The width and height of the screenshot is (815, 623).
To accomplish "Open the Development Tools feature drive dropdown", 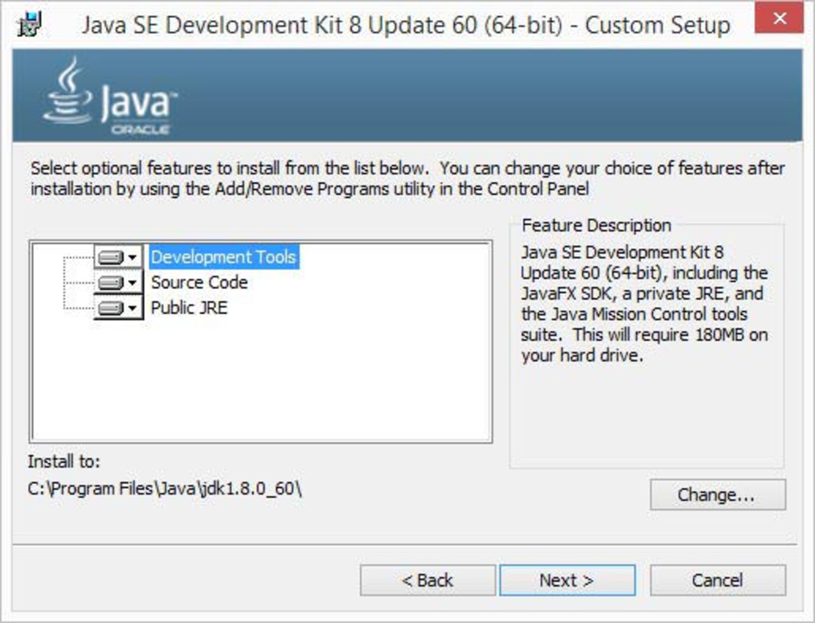I will coord(118,257).
